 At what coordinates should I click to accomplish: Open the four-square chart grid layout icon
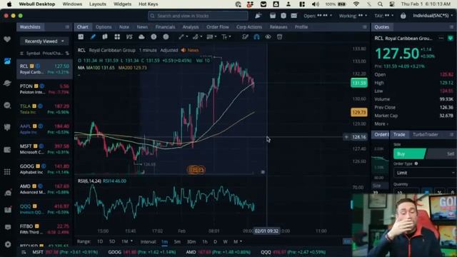117,36
